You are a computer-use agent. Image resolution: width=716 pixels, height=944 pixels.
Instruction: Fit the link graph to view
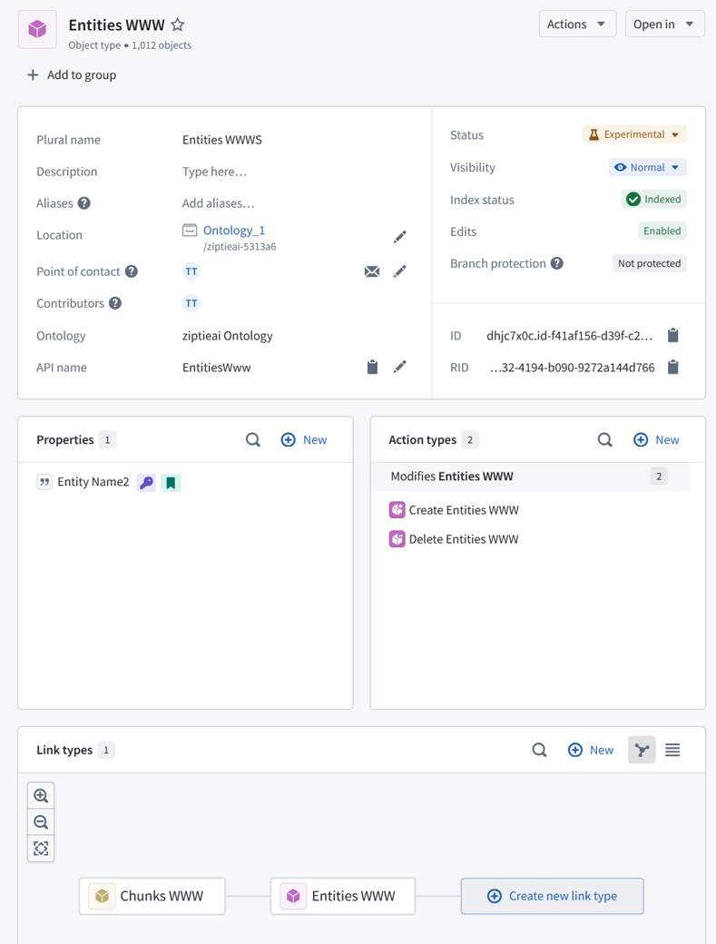[x=41, y=849]
